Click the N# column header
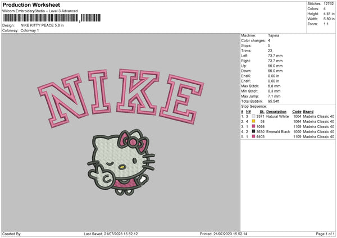Screen dimensions: 337x238 pos(248,112)
